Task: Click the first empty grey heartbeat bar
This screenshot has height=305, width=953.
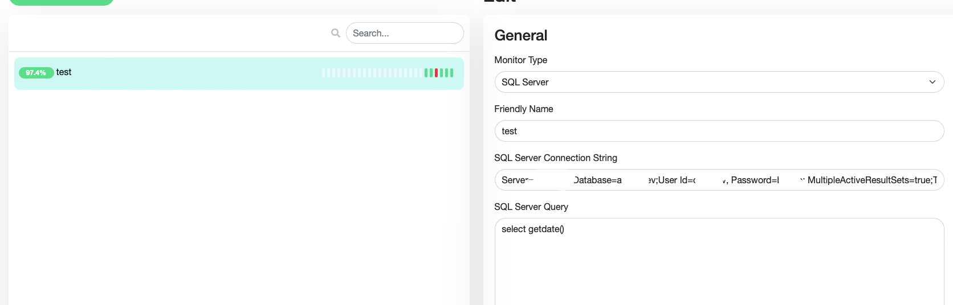Action: [324, 73]
